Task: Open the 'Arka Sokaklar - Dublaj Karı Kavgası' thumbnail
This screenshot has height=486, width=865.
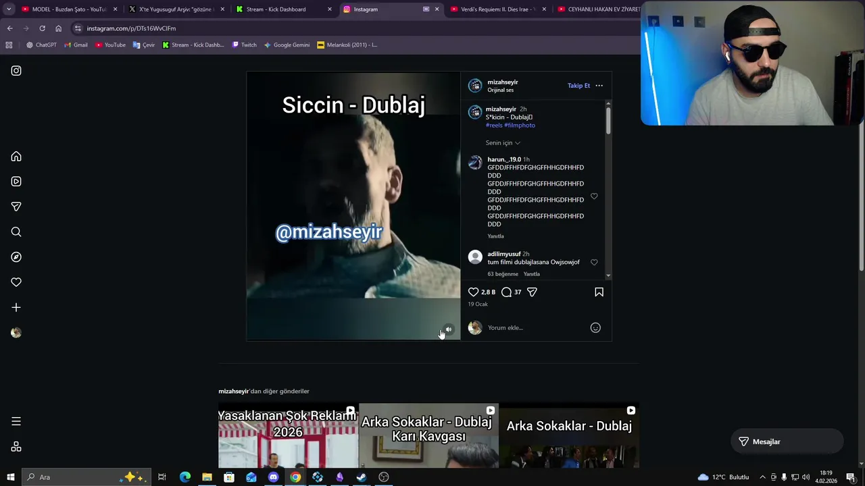Action: pos(428,436)
